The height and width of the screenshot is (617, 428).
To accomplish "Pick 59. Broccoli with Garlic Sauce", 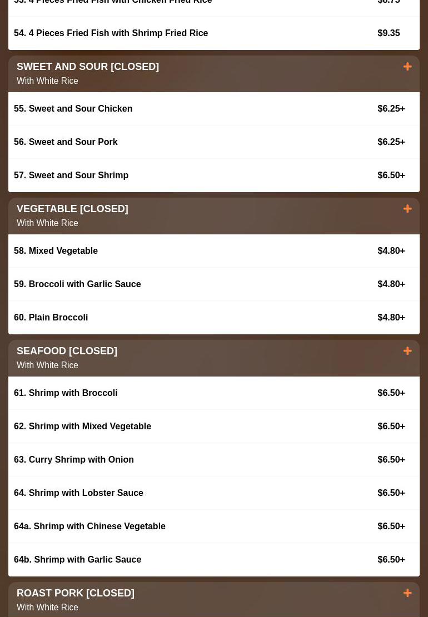I will click(x=77, y=284).
